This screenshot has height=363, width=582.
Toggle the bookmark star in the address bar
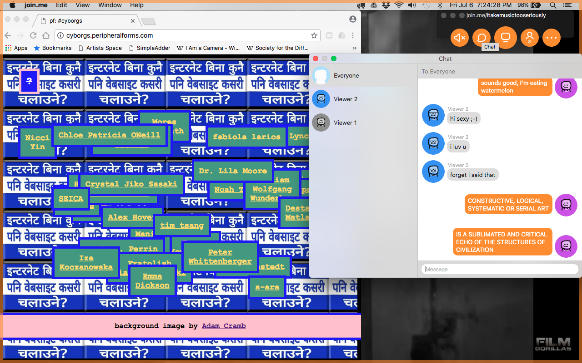coord(314,35)
